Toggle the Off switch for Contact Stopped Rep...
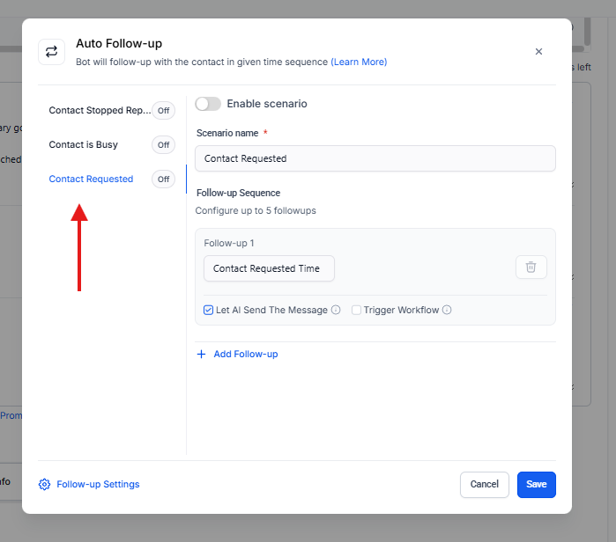 (x=163, y=111)
